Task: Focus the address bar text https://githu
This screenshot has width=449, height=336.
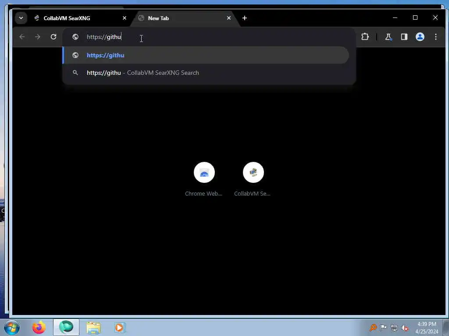Action: (x=104, y=37)
